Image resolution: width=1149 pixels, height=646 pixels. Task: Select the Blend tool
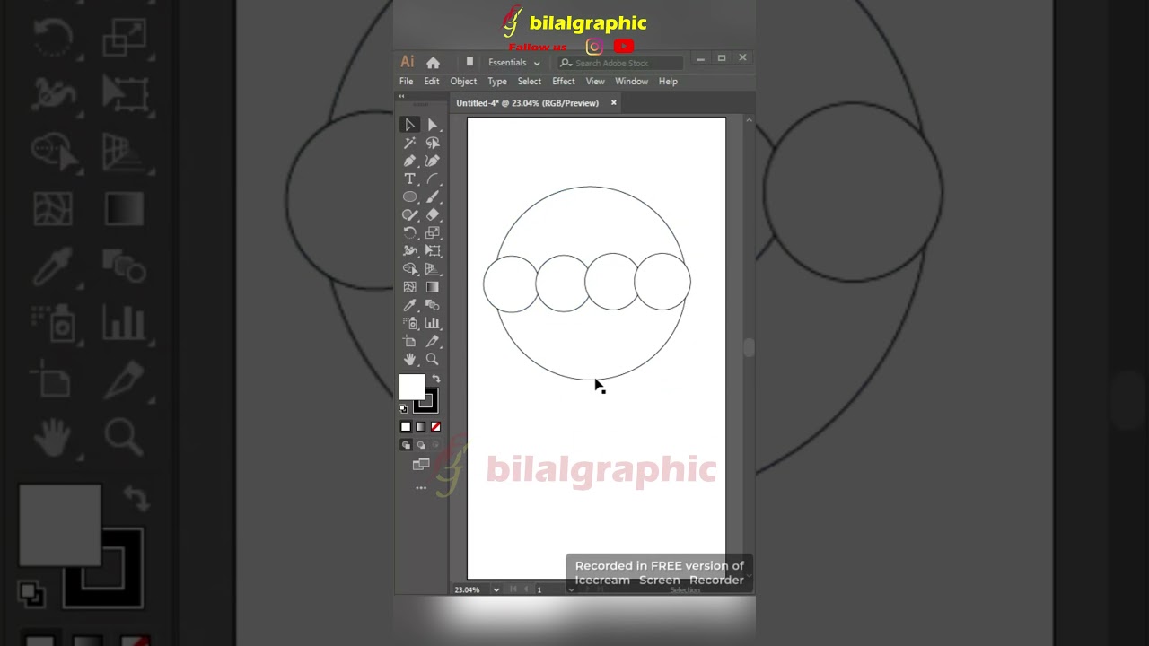pos(433,305)
